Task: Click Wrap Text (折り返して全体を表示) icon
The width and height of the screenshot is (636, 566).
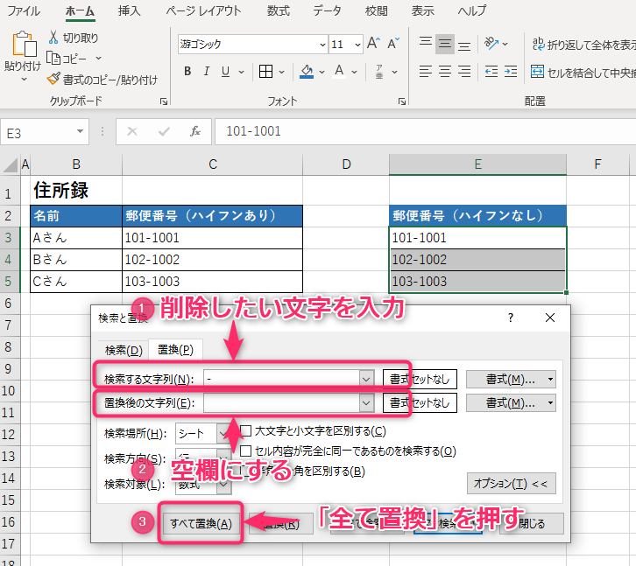Action: (537, 45)
